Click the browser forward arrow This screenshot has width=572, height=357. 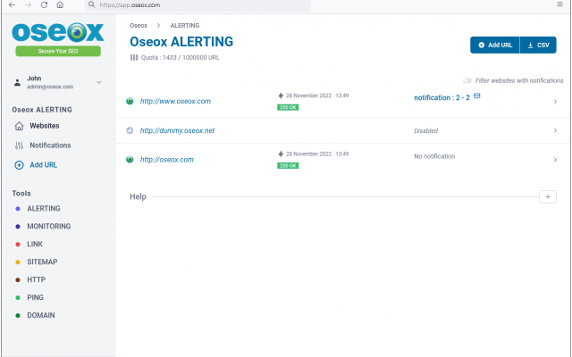click(28, 4)
